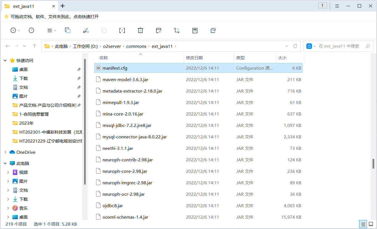The width and height of the screenshot is (377, 229).
Task: Switch to large icons view in status bar
Action: [x=371, y=224]
